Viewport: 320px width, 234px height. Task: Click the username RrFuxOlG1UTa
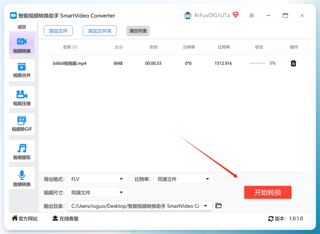(x=212, y=15)
